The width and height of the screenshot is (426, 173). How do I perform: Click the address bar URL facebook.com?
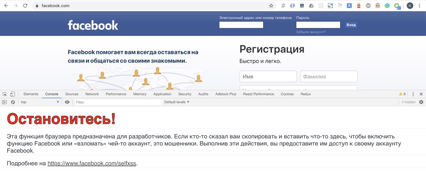pos(56,6)
